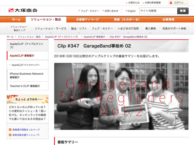Open 営業活動支援ティシュー link

[26, 135]
